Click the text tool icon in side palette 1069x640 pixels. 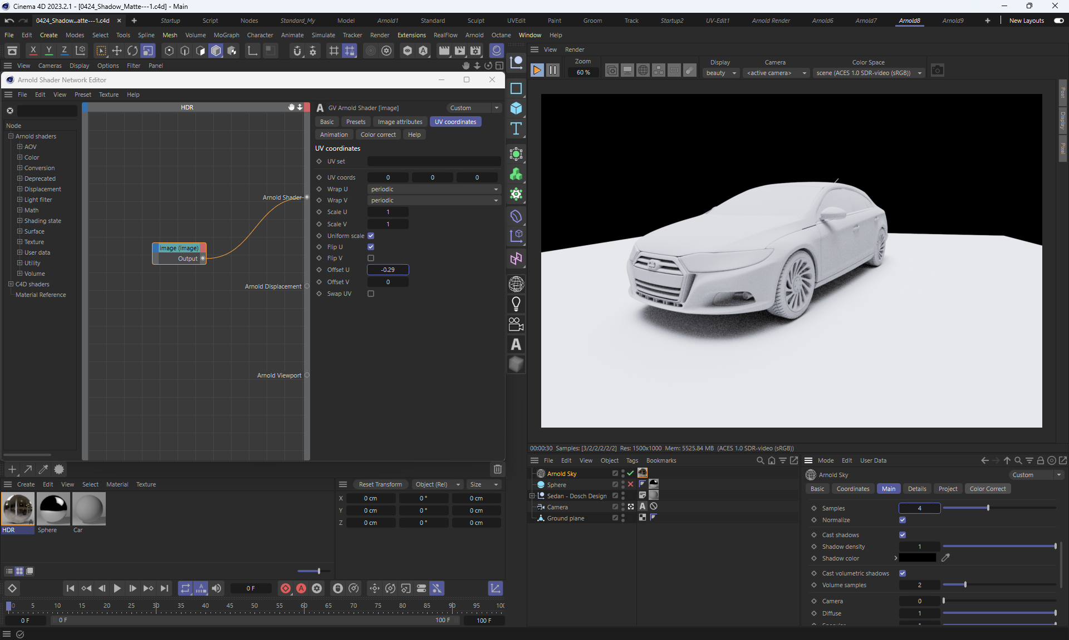516,129
